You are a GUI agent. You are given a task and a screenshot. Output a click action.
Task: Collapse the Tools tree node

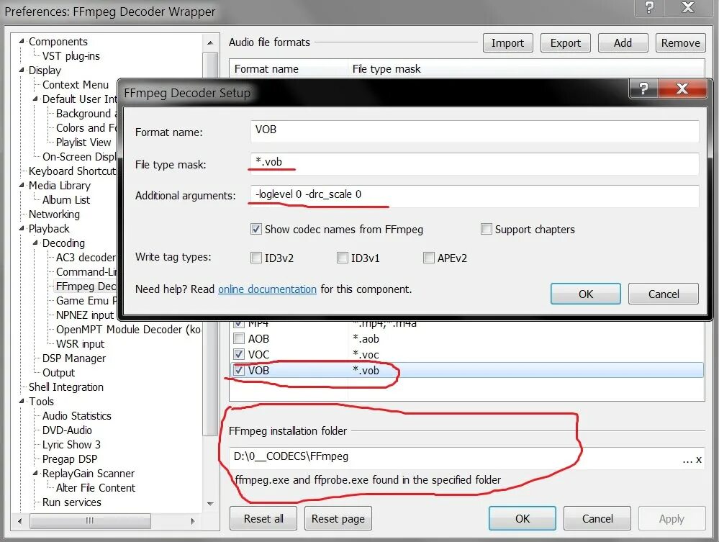[22, 401]
